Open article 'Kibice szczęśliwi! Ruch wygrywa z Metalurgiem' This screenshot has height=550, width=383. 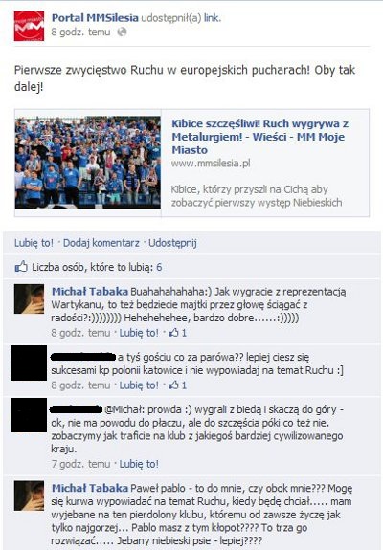pyautogui.click(x=259, y=137)
